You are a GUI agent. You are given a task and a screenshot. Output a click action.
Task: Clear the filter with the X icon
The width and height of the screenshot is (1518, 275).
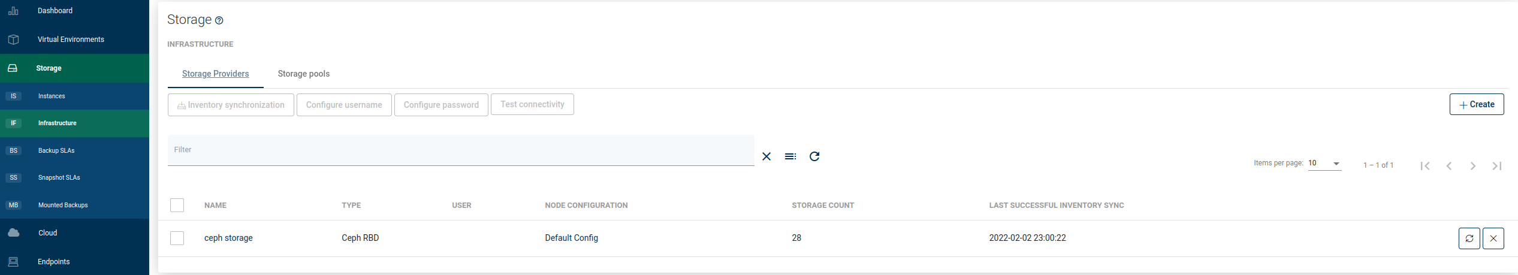click(x=766, y=156)
